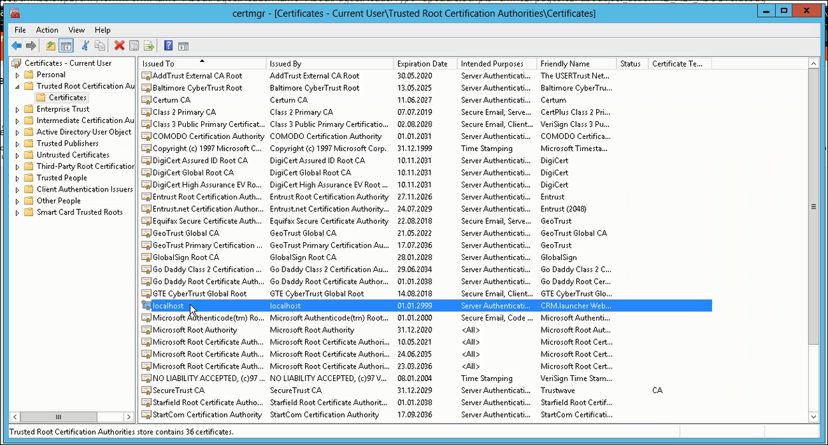This screenshot has width=828, height=445.
Task: Expand the Intermediate Certification Authorities node
Action: point(17,120)
